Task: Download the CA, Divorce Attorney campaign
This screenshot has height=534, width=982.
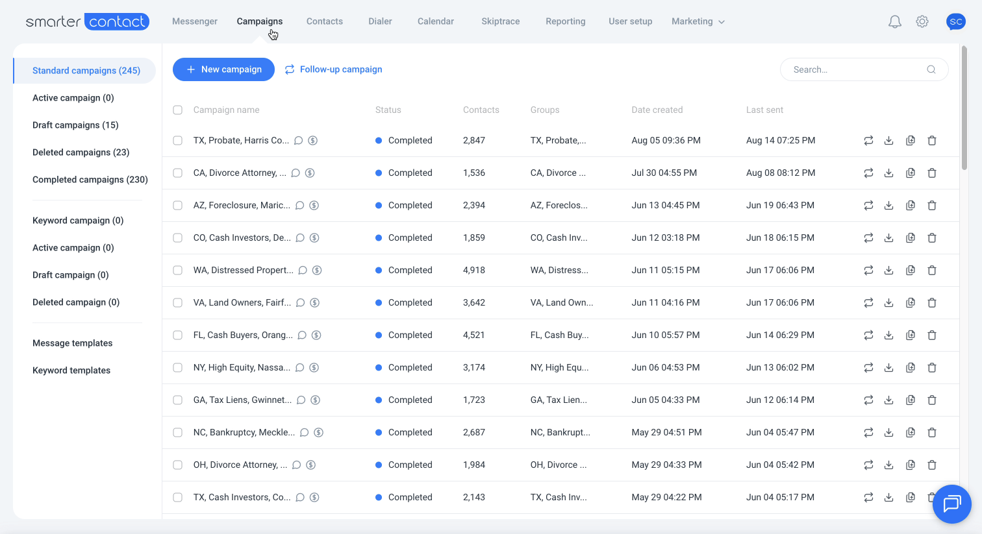Action: pos(889,173)
